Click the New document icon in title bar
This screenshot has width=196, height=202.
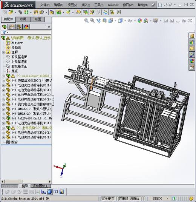160,5
